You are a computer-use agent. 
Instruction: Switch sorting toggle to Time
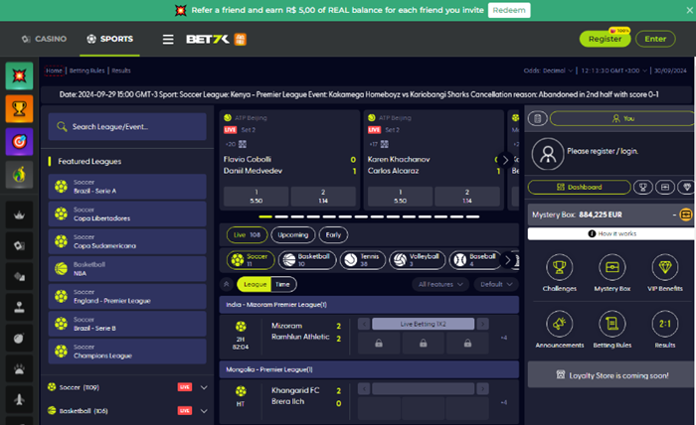point(283,284)
